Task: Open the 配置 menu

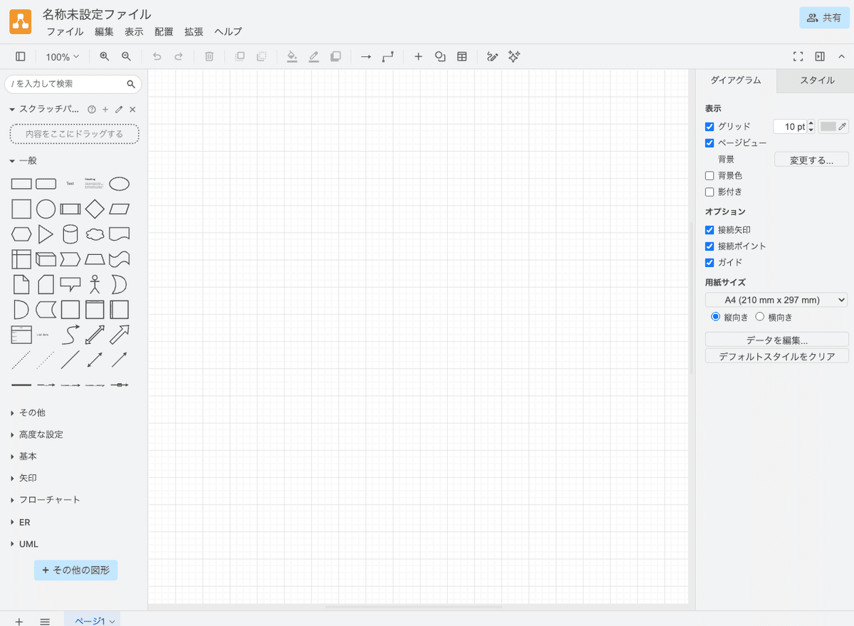Action: [x=164, y=31]
